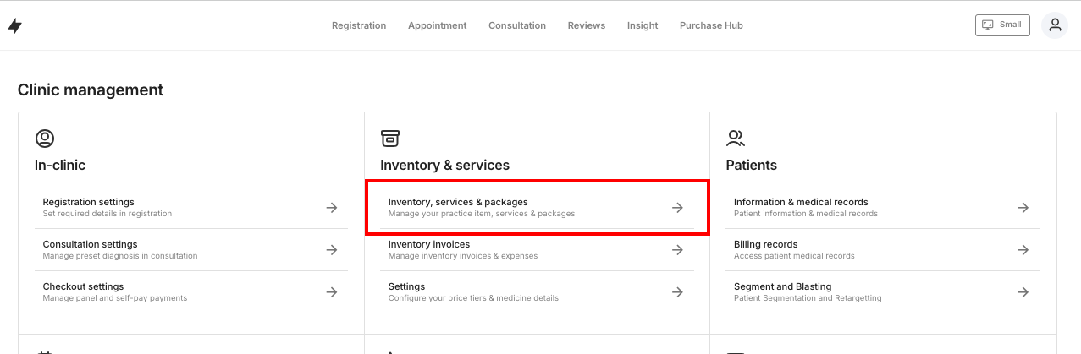Open Information & medical records

coord(801,203)
